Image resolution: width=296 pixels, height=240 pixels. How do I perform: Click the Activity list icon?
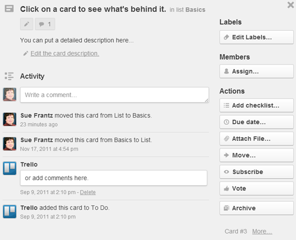tap(9, 76)
